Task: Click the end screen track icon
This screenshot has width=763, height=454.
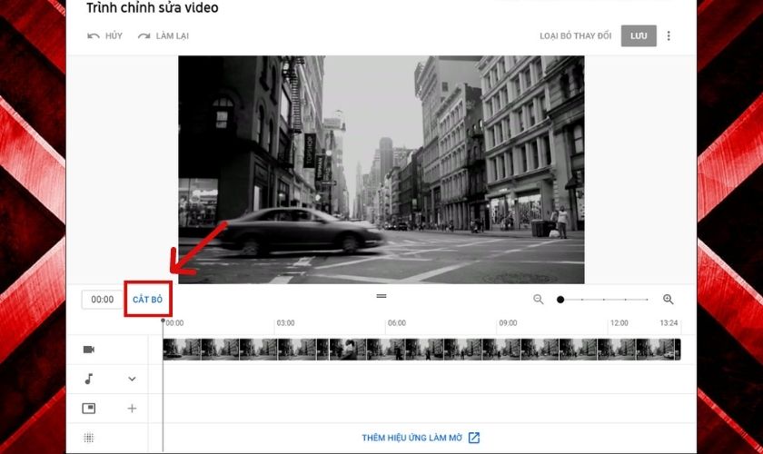Action: [x=89, y=409]
